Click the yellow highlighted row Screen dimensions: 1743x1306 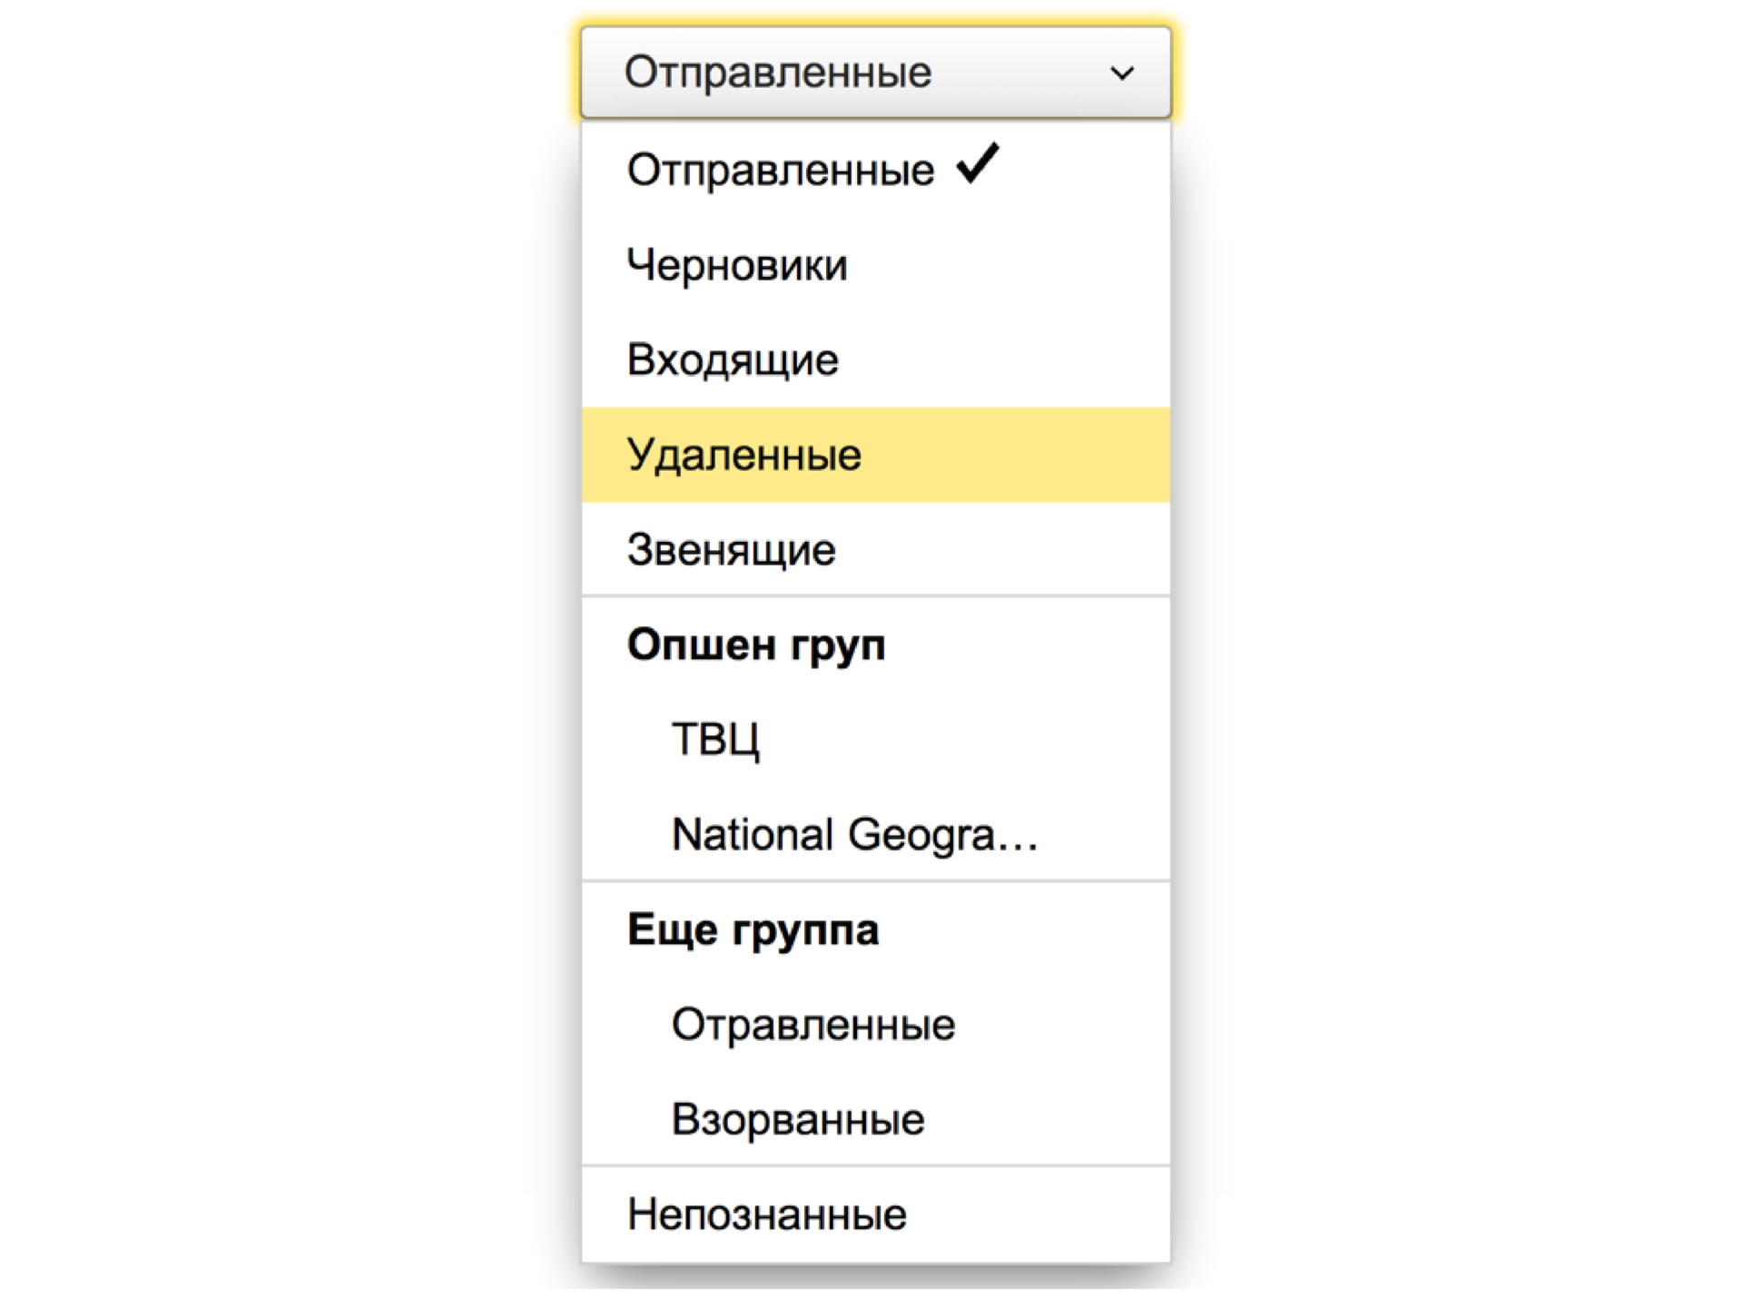(876, 455)
